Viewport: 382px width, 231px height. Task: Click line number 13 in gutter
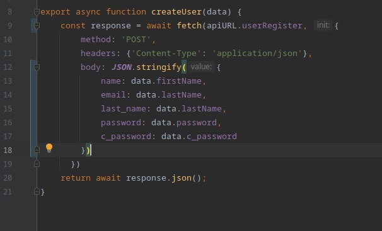click(x=8, y=81)
